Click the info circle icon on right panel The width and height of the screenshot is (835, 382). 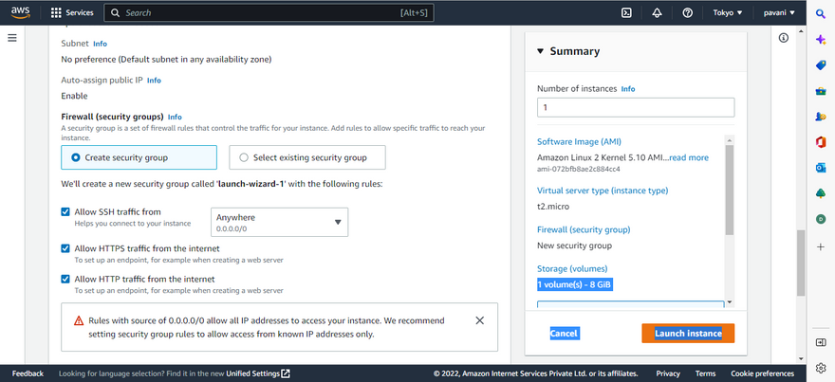784,38
